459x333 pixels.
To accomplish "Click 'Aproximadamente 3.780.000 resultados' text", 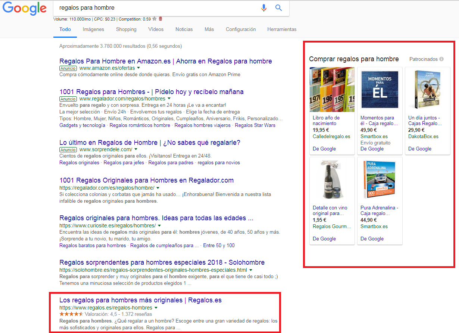I will (121, 46).
